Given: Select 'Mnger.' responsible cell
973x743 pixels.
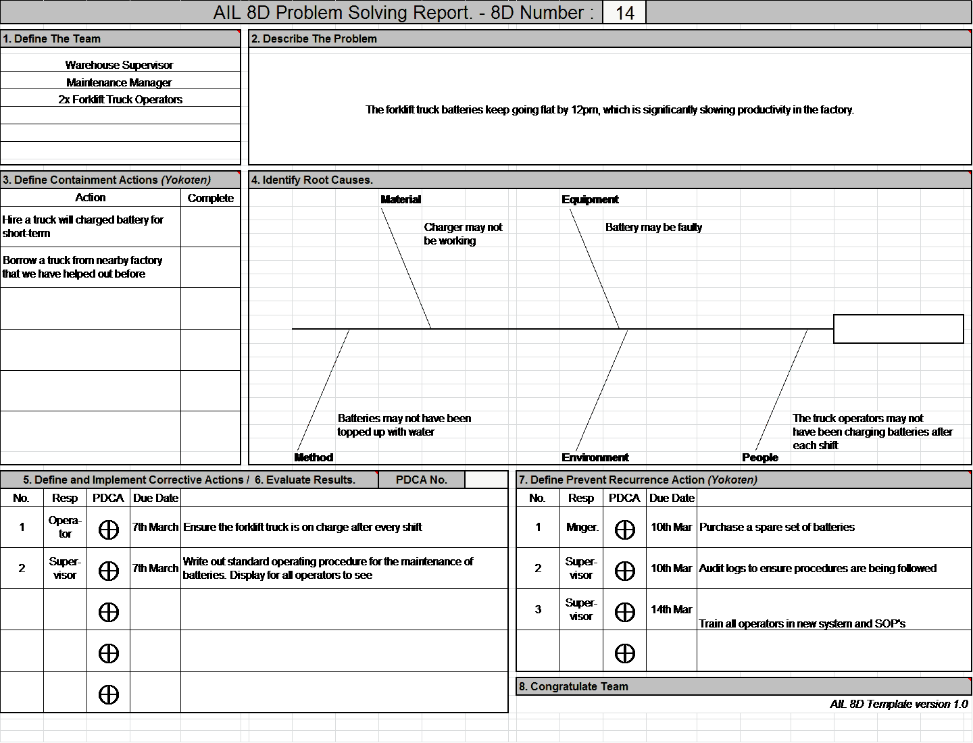Looking at the screenshot, I should click(x=581, y=527).
